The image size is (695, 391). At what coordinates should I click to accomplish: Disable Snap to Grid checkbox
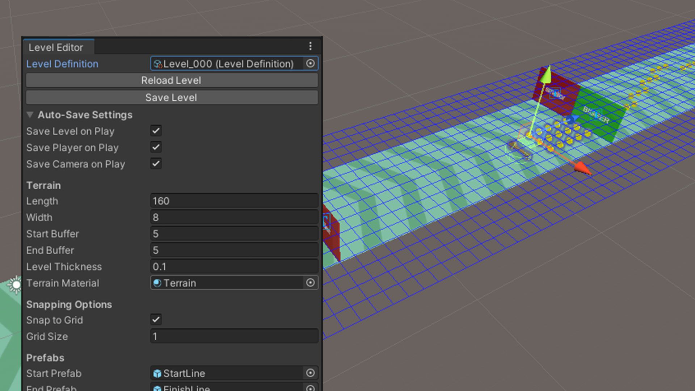click(x=155, y=319)
